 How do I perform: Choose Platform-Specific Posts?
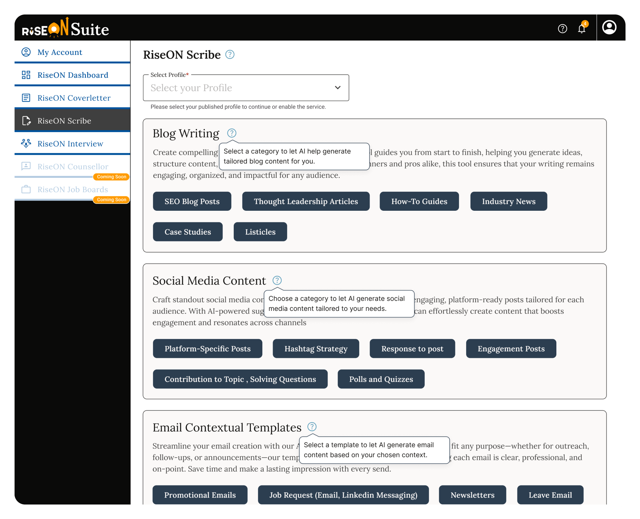tap(207, 348)
